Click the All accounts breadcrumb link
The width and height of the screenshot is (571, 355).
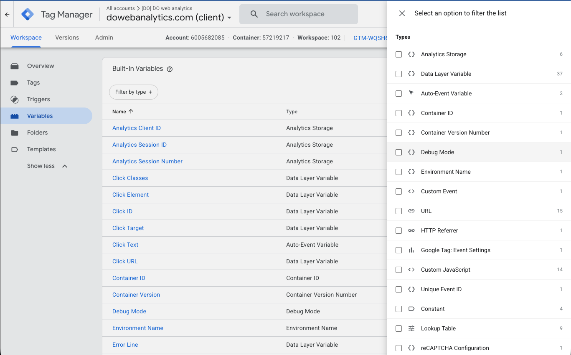pyautogui.click(x=121, y=8)
